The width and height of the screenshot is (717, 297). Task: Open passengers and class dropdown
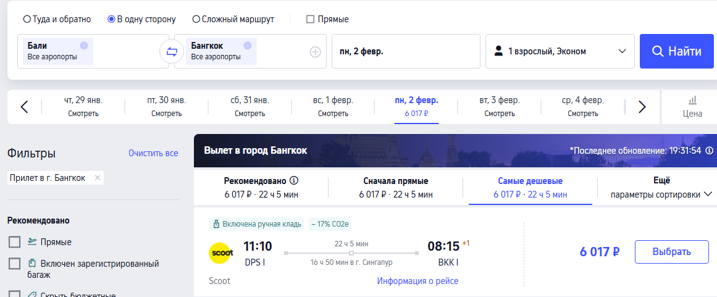coord(560,51)
